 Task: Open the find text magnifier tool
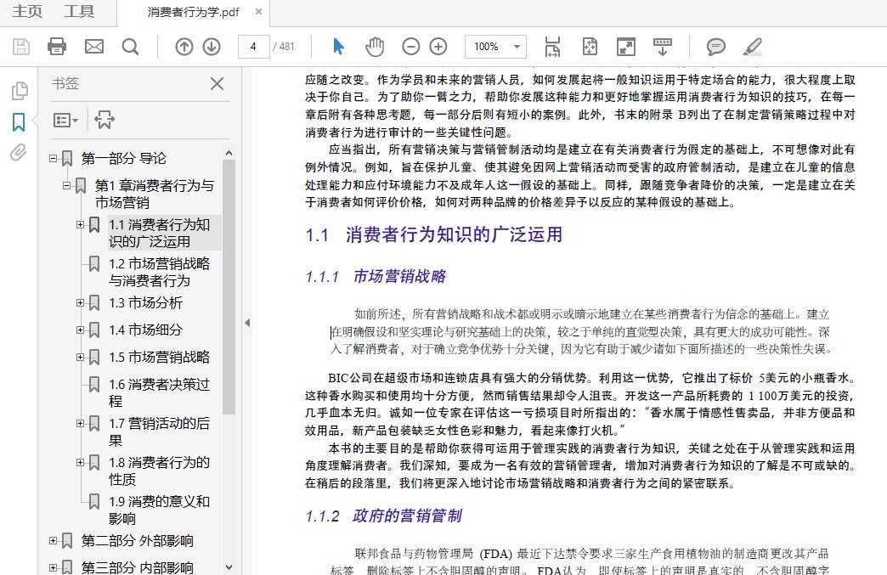coord(130,47)
